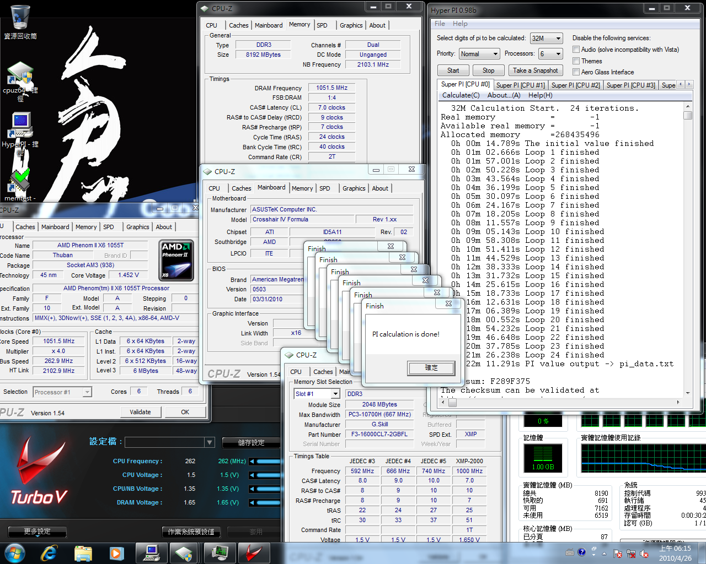Viewport: 706px width, 564px height.
Task: Open the digits of pi 32M dropdown
Action: click(546, 38)
